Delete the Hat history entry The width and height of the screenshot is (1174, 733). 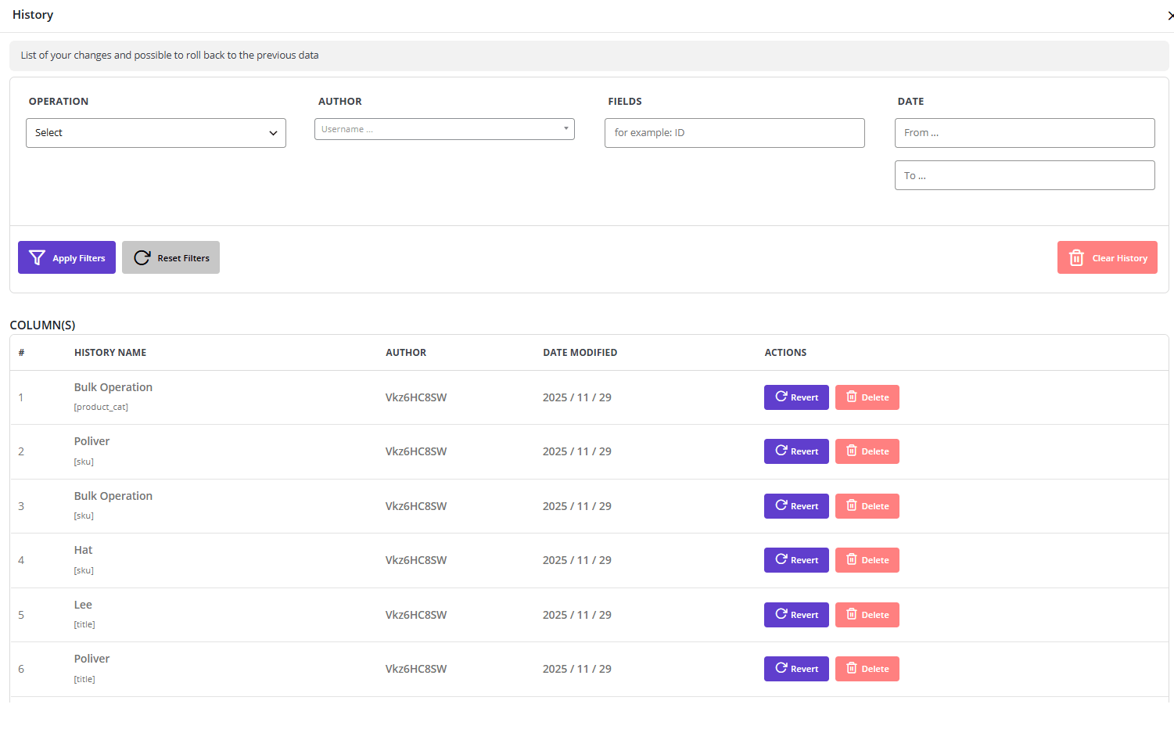pos(867,560)
